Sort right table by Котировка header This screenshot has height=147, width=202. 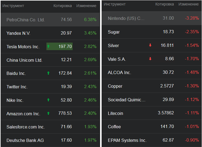165,4
